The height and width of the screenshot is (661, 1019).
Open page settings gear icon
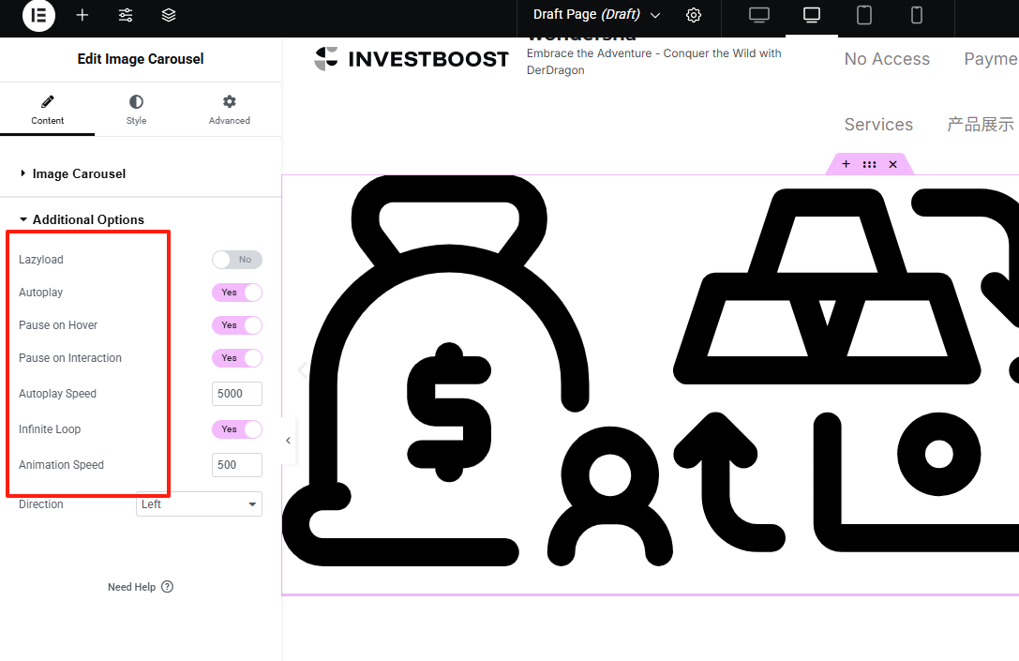694,15
